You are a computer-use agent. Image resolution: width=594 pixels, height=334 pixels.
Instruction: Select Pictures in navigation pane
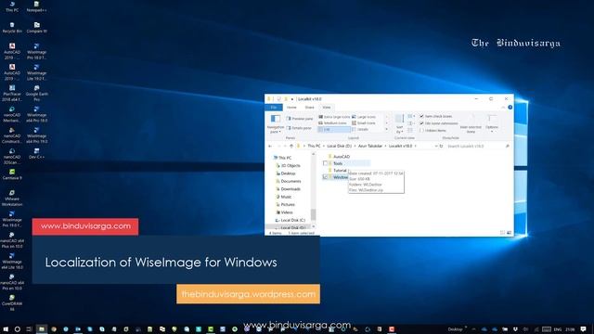coord(285,204)
